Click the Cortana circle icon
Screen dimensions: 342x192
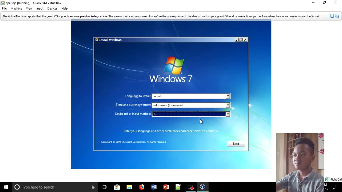tap(17, 187)
